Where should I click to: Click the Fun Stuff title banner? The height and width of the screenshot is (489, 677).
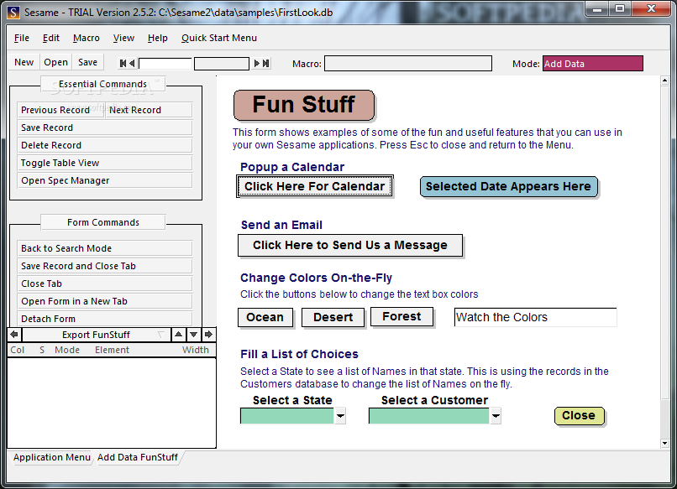coord(304,105)
